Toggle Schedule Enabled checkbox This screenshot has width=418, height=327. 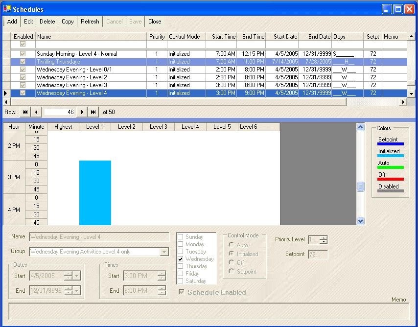click(182, 292)
